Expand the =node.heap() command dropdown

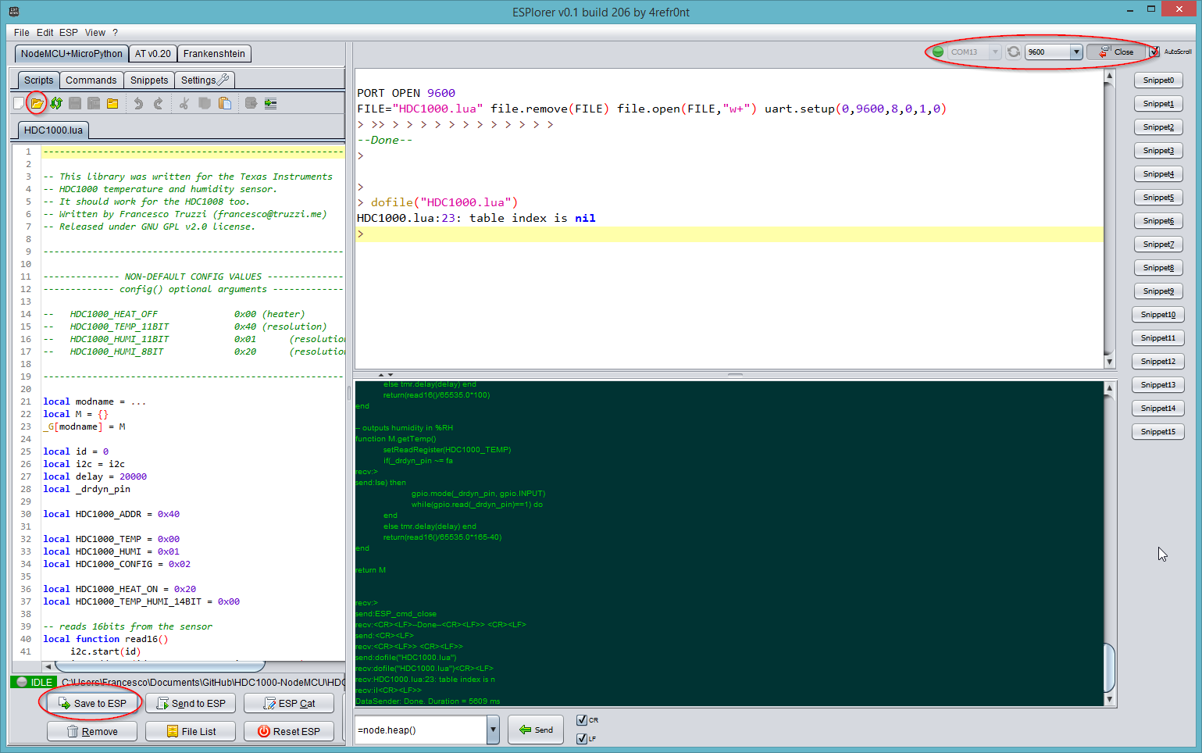pyautogui.click(x=493, y=730)
